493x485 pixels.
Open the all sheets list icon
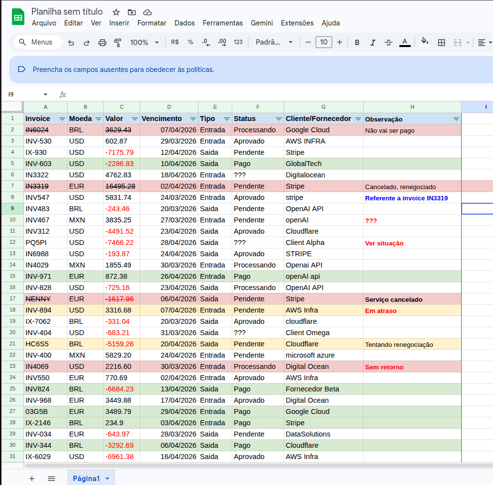[51, 479]
